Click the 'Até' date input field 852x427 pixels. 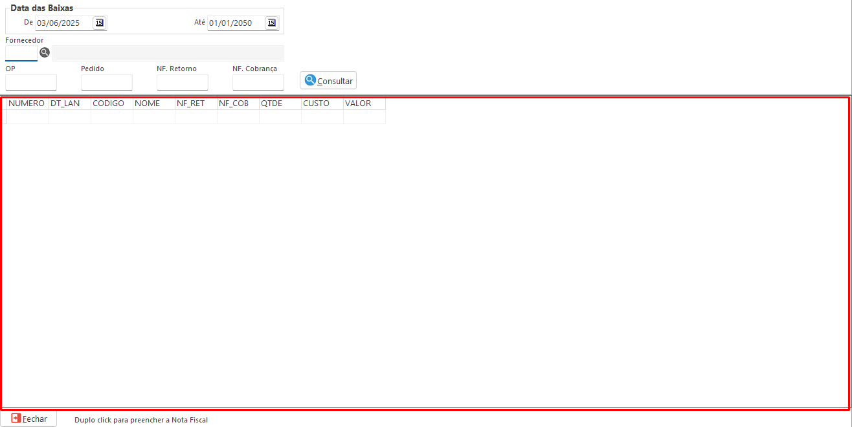pyautogui.click(x=235, y=23)
